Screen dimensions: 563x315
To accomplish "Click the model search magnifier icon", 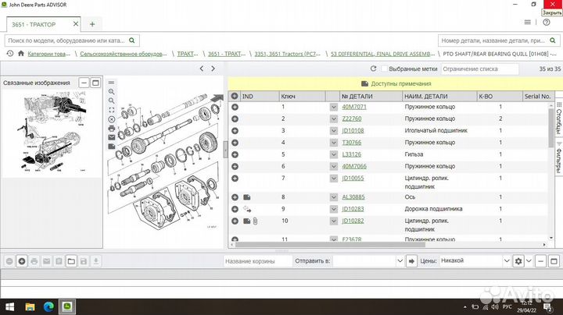I will pyautogui.click(x=132, y=41).
